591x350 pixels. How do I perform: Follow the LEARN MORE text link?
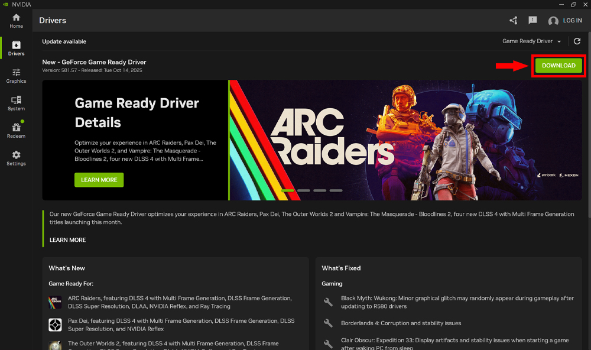67,240
